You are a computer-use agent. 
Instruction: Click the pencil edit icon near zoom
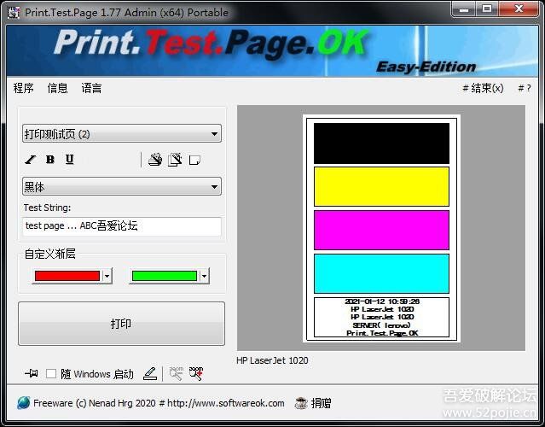(x=150, y=374)
